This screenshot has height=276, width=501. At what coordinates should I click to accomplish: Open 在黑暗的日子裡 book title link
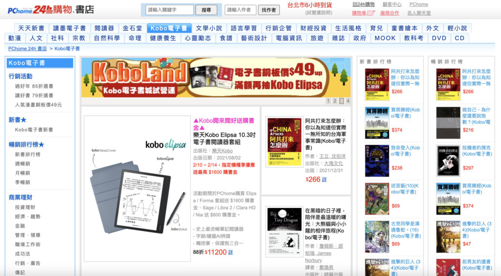(325, 224)
